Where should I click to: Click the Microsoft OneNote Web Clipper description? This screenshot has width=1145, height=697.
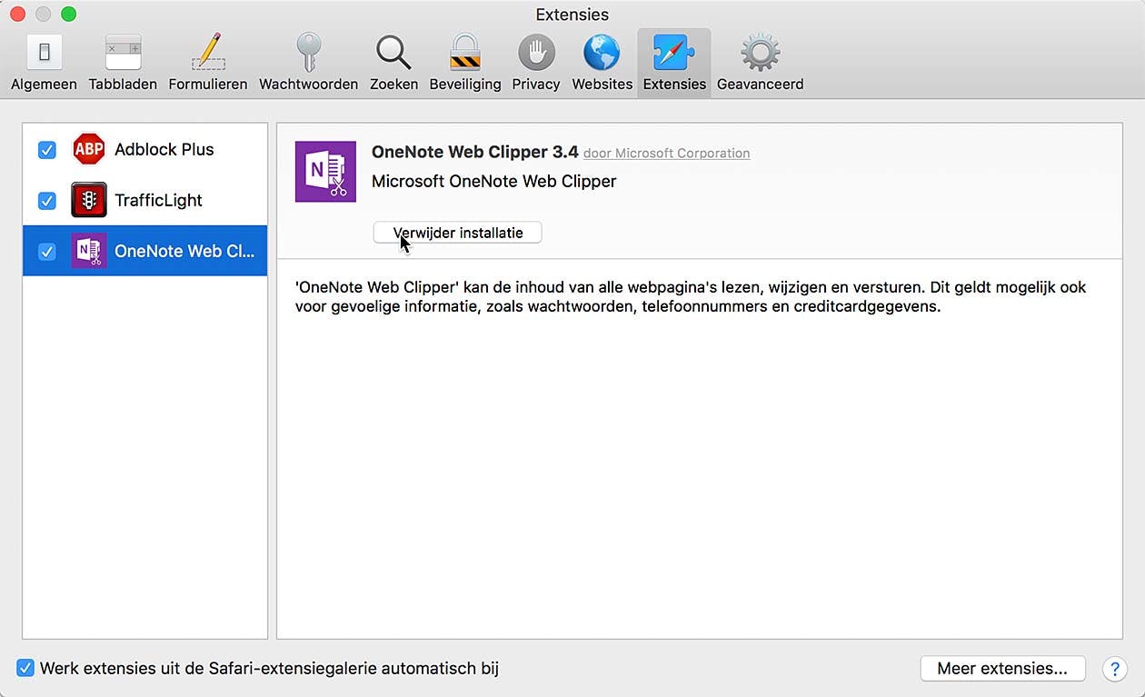point(494,181)
